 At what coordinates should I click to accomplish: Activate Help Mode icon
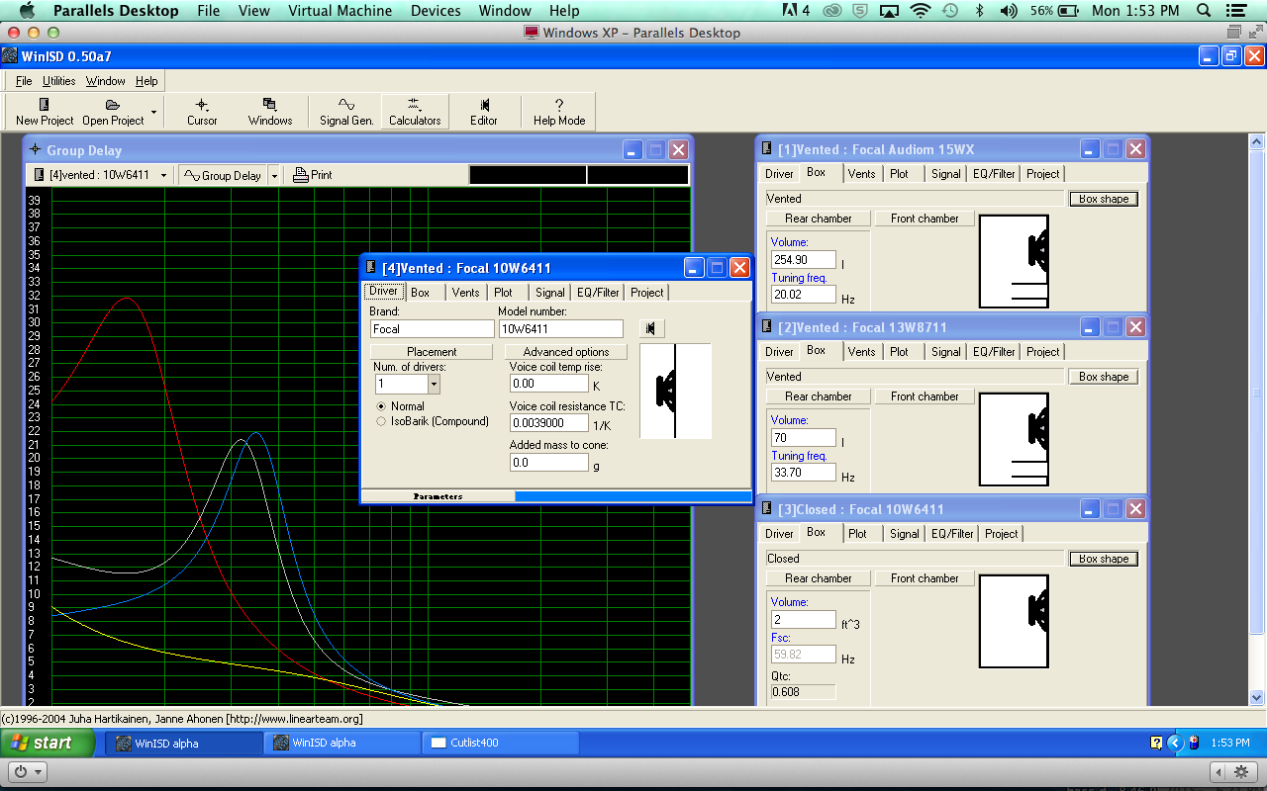click(x=559, y=111)
